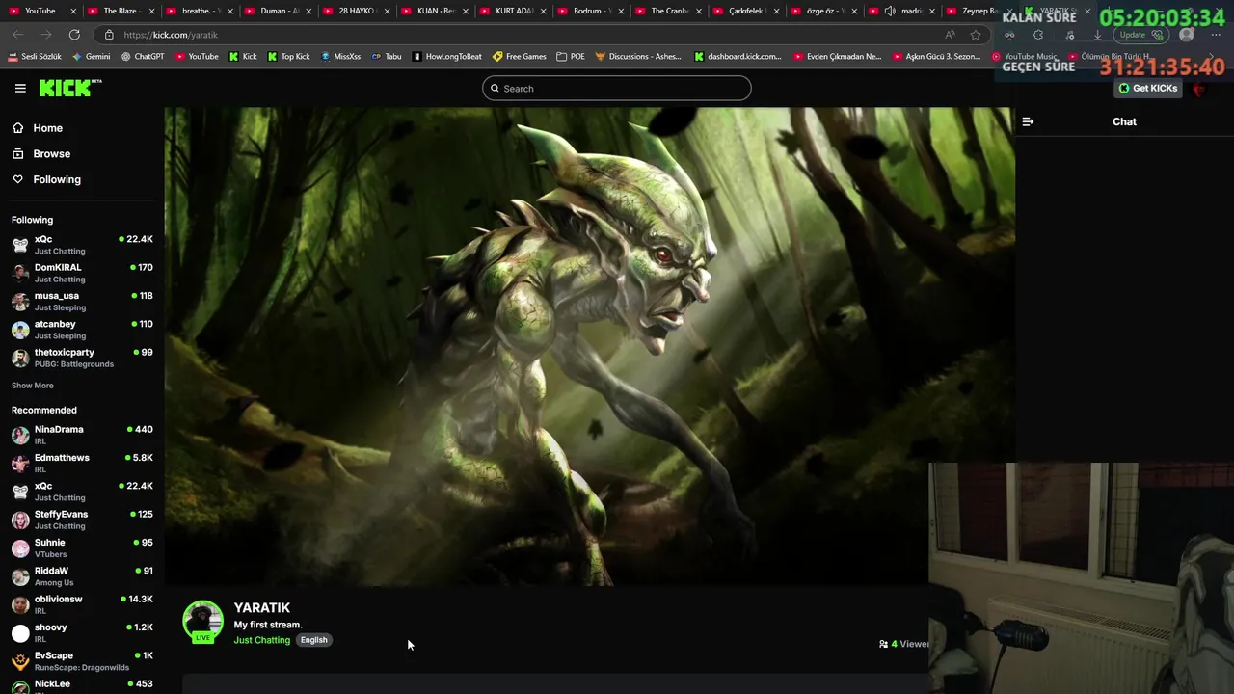Open the dashboard.kick.com bookmark
Viewport: 1234px width, 694px height.
[x=738, y=57]
